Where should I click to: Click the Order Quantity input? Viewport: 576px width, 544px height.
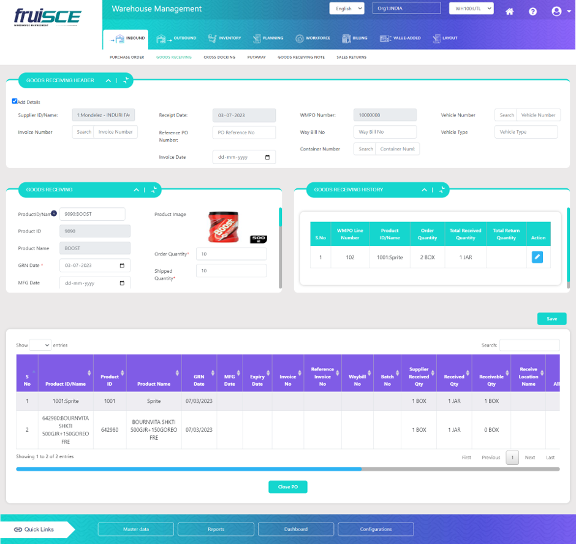(232, 254)
